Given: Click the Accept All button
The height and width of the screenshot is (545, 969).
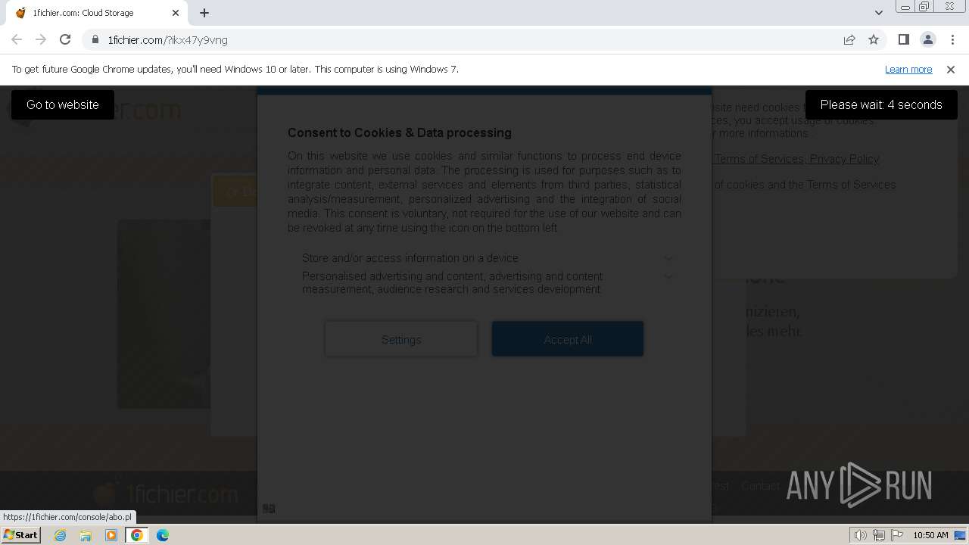Looking at the screenshot, I should tap(568, 339).
